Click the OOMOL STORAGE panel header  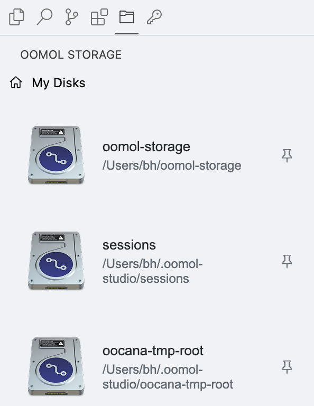[71, 54]
